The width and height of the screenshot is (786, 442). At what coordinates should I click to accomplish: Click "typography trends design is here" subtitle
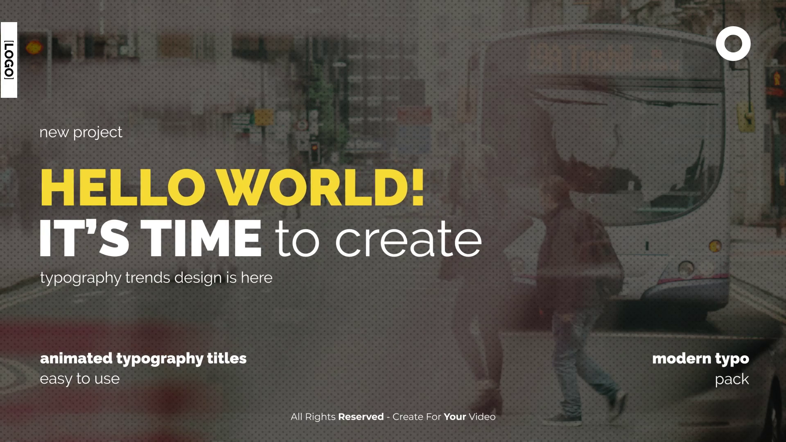(x=156, y=278)
